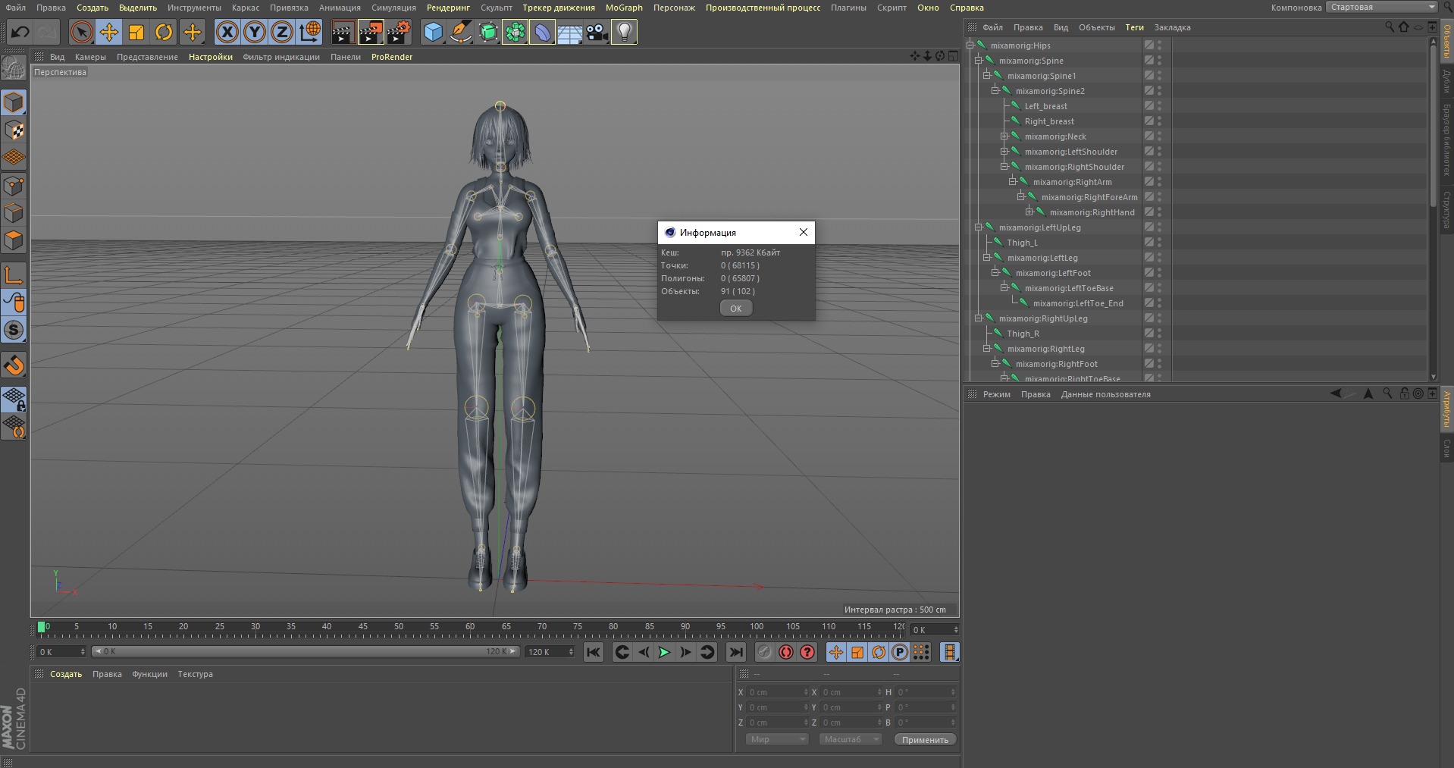Activate the Scale tool

[x=136, y=32]
